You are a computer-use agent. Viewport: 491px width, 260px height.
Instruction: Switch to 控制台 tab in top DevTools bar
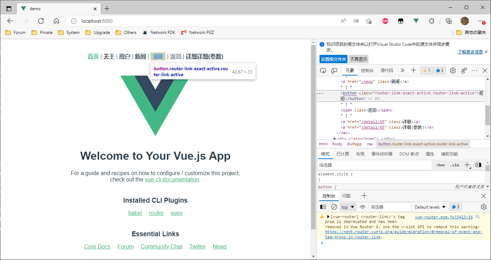(367, 70)
